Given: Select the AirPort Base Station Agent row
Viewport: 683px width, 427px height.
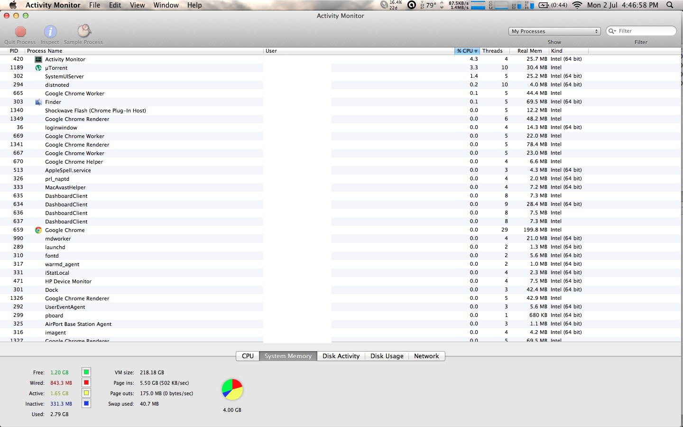Looking at the screenshot, I should click(341, 324).
